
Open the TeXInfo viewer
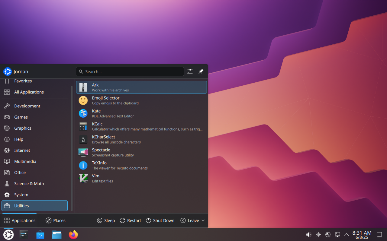pos(141,165)
